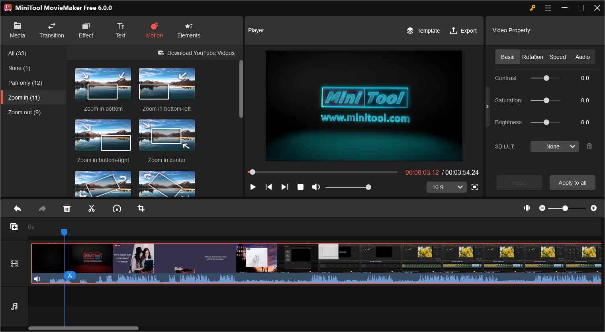Click the timeline horizontal scrollbar
The width and height of the screenshot is (605, 332).
[84, 328]
